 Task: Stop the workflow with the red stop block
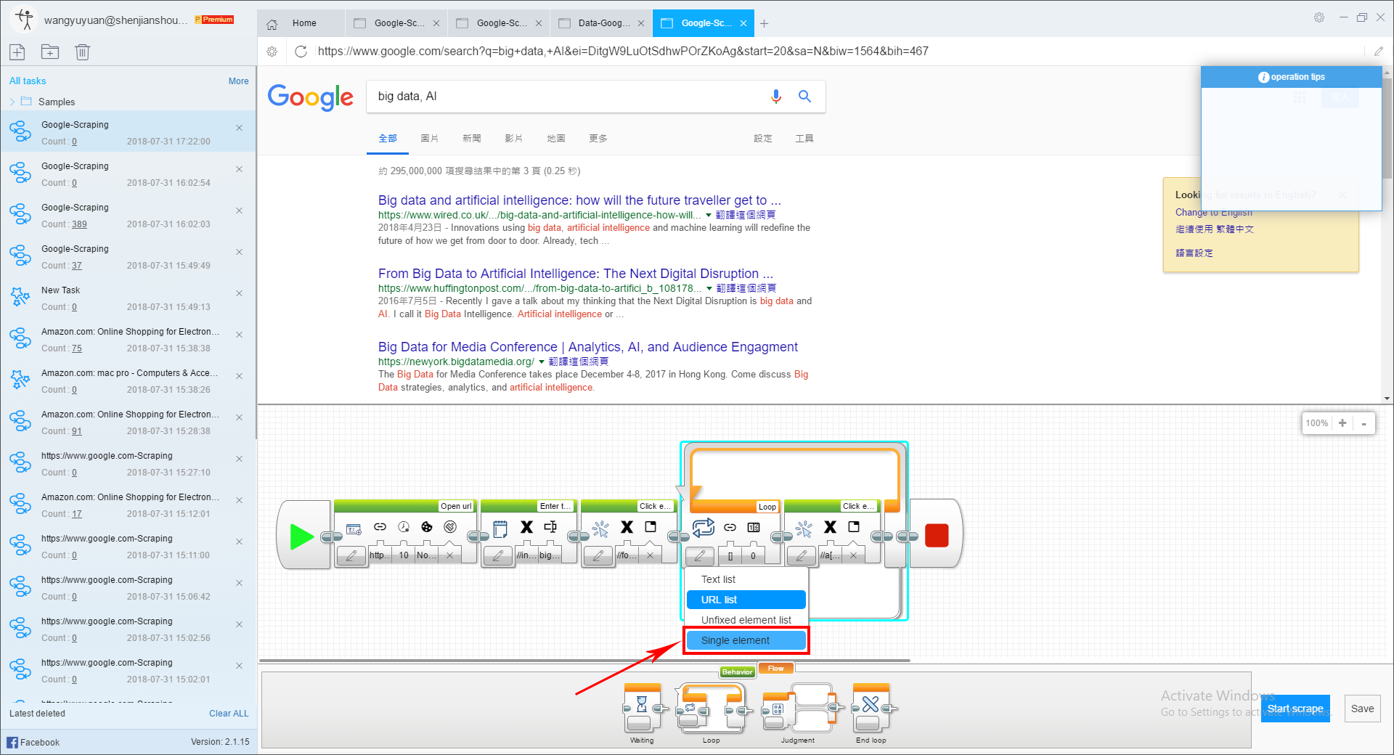pyautogui.click(x=937, y=536)
